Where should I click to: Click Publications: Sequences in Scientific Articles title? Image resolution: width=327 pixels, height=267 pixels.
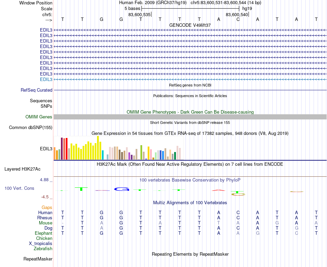click(x=190, y=96)
